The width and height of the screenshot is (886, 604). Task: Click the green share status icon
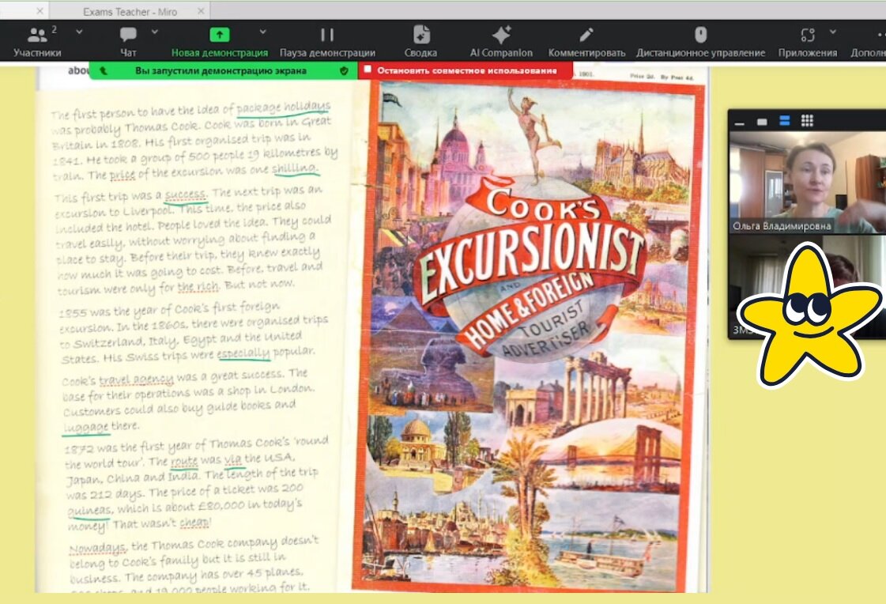pos(104,70)
